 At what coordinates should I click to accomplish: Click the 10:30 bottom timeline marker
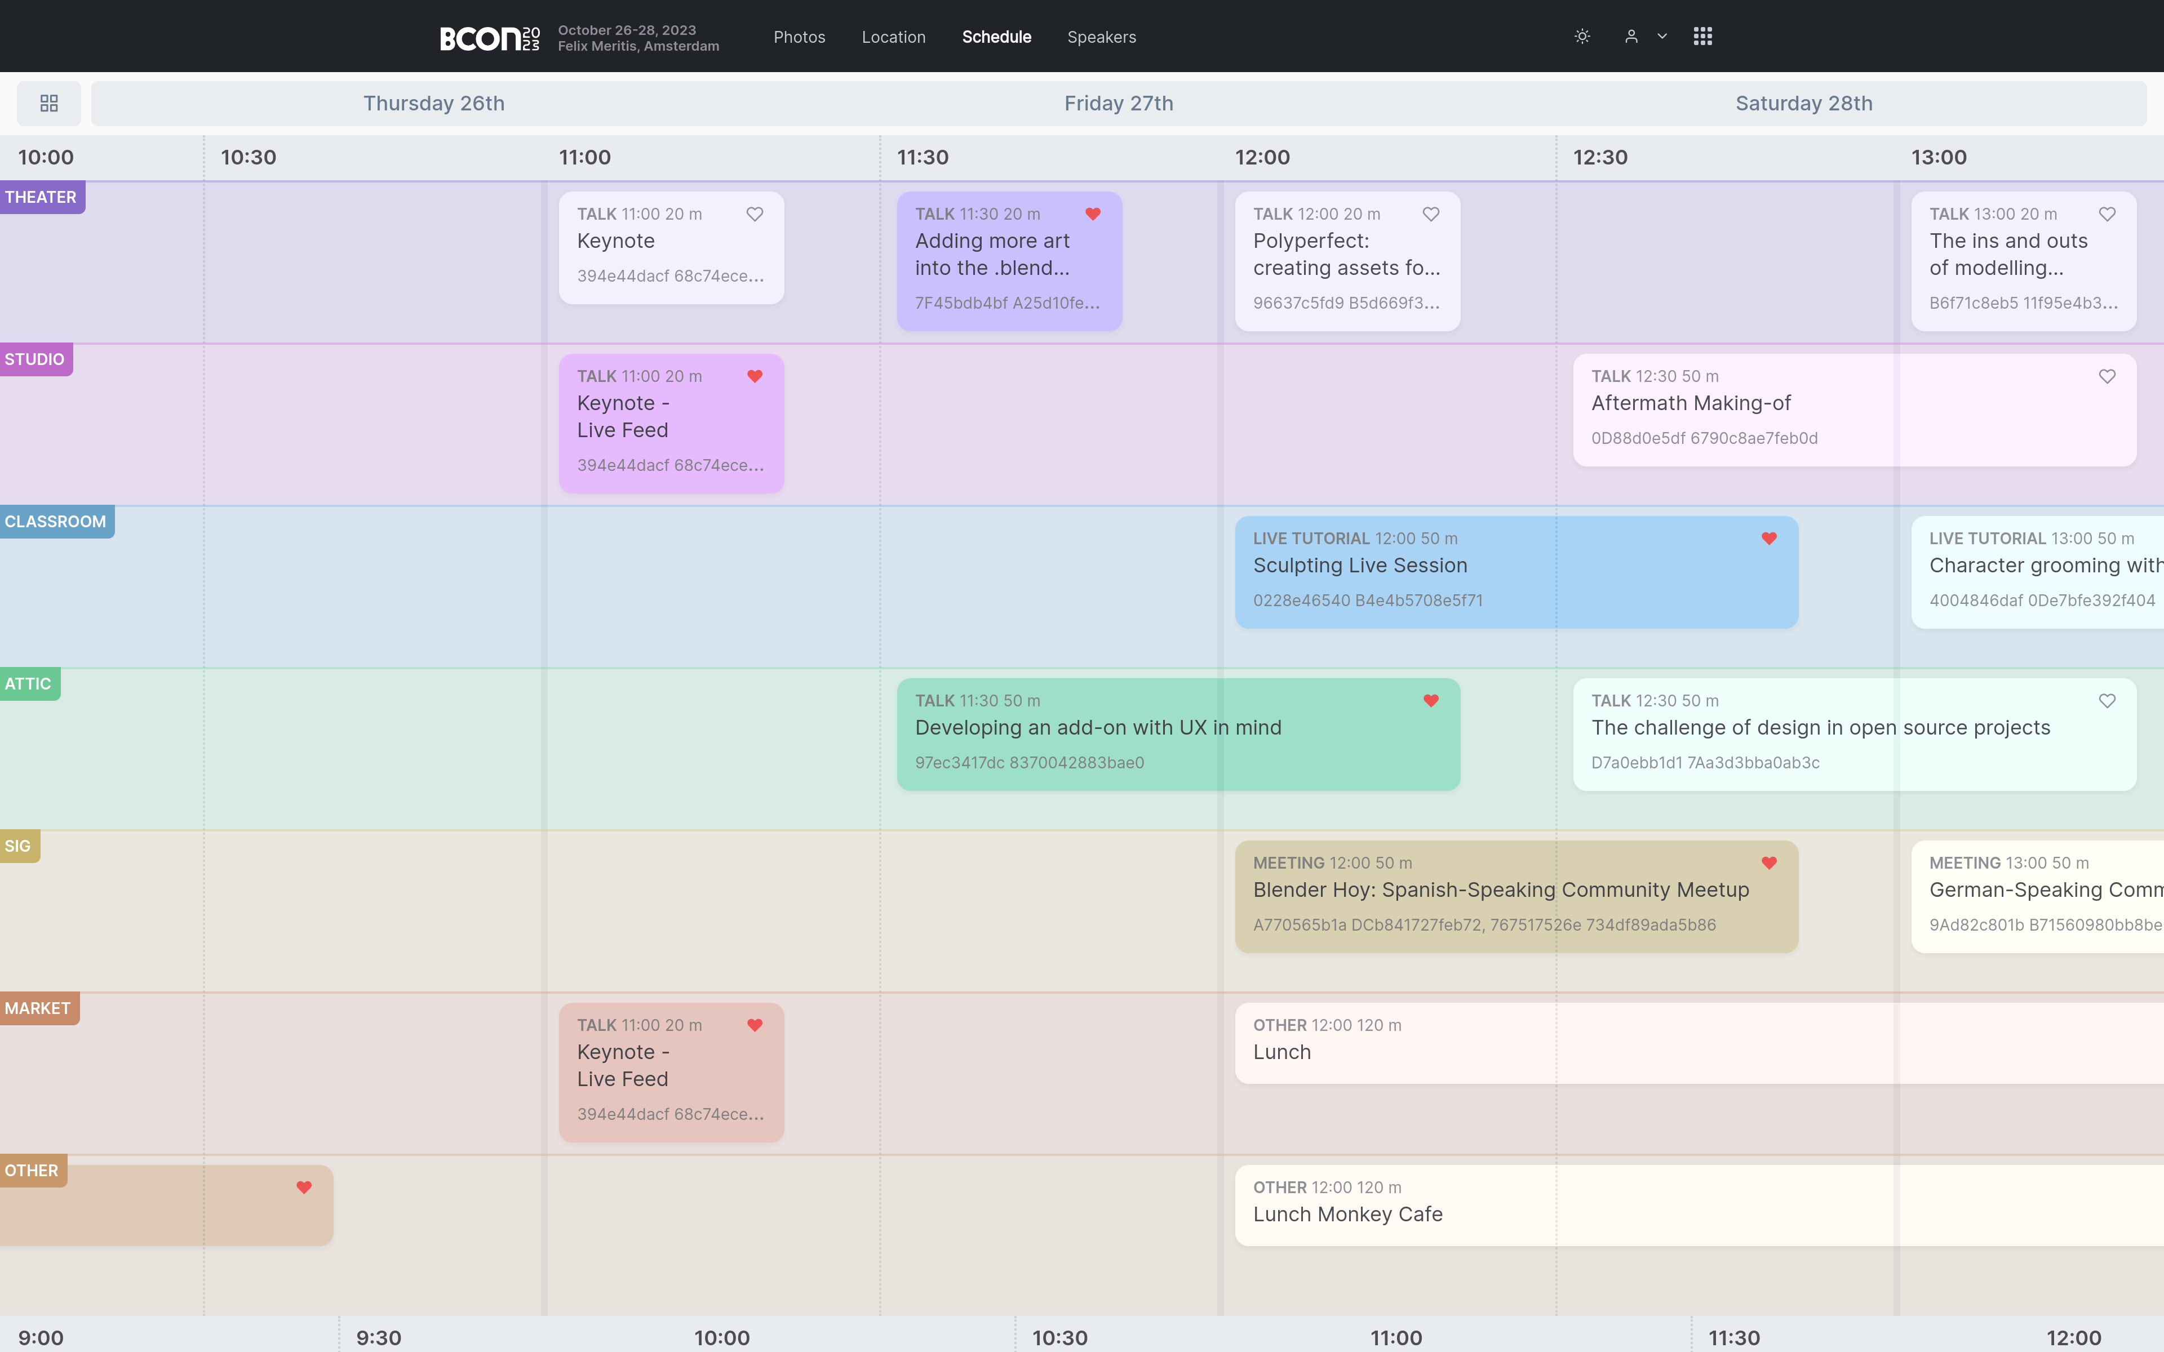[x=1059, y=1338]
